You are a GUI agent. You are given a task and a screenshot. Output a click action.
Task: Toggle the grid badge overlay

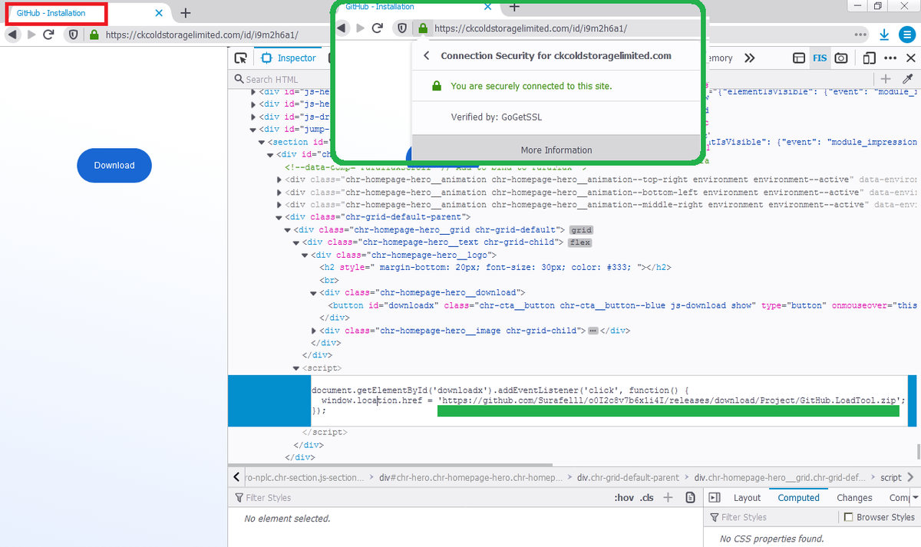(581, 230)
